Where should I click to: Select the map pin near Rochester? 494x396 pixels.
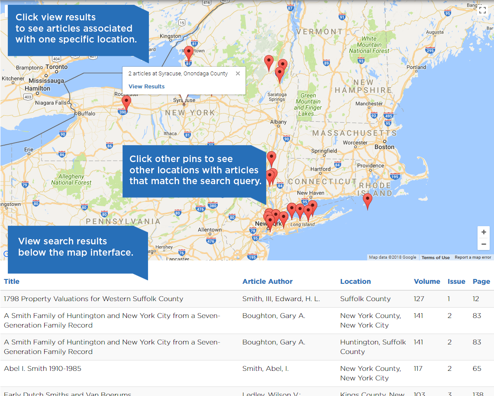[126, 102]
